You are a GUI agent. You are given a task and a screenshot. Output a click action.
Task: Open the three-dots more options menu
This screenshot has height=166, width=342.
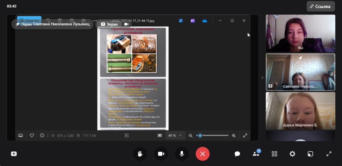coord(95,20)
